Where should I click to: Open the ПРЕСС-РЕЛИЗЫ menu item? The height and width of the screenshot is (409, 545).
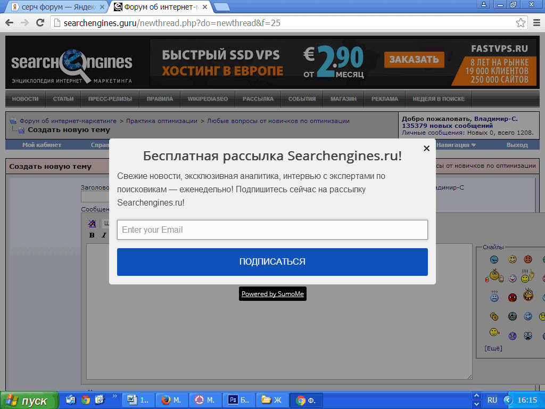110,99
